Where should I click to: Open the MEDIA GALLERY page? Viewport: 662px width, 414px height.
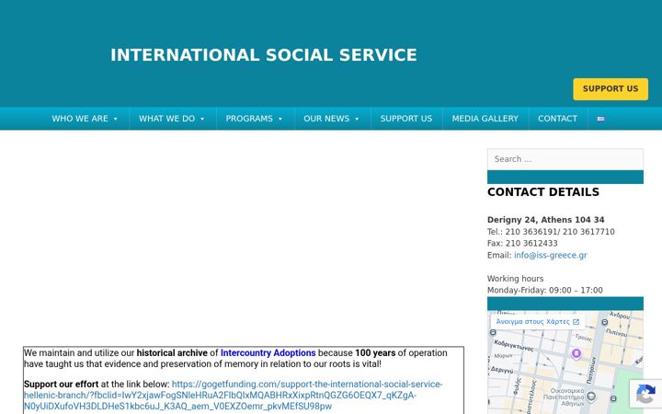pyautogui.click(x=485, y=119)
